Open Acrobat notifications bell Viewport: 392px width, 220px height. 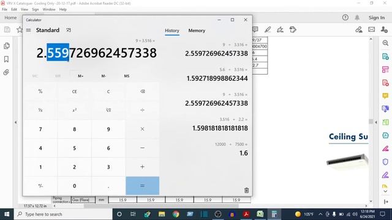[x=357, y=18]
